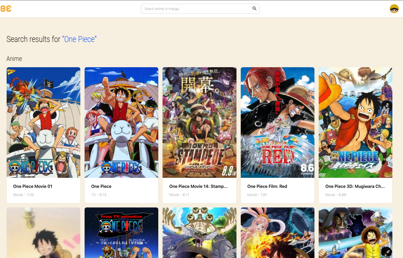Screen dimensions: 403x258
Task: Click the 'Movie · 7.09' rating text
Action: coord(23,195)
